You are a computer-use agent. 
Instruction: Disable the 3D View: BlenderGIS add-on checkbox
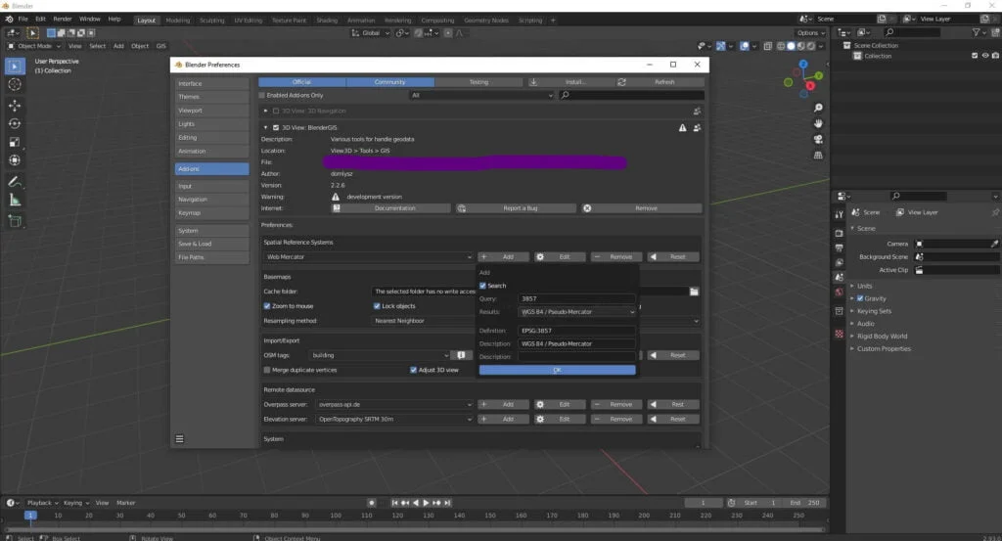click(276, 128)
